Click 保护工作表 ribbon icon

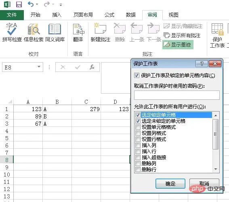[217, 36]
